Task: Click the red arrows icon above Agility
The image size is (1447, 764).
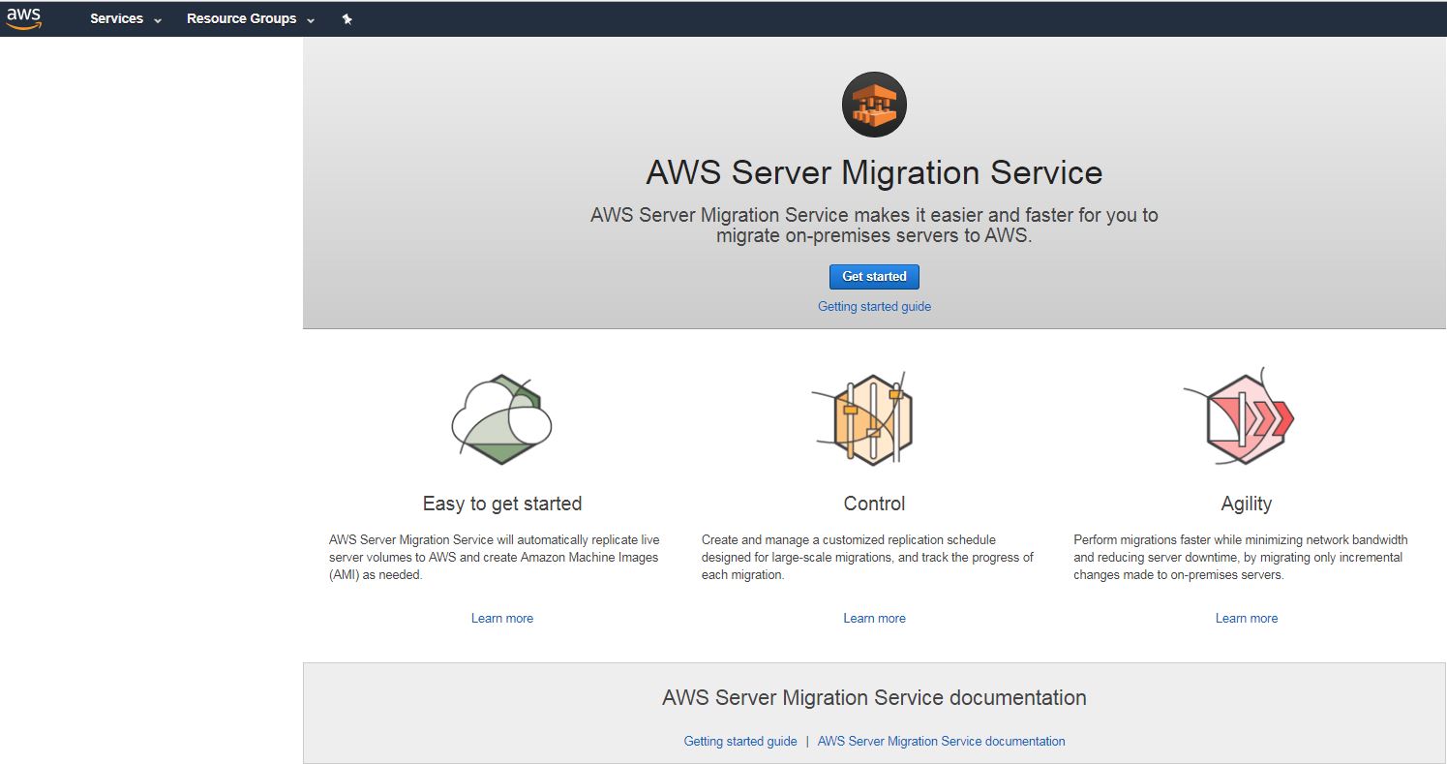Action: tap(1245, 420)
